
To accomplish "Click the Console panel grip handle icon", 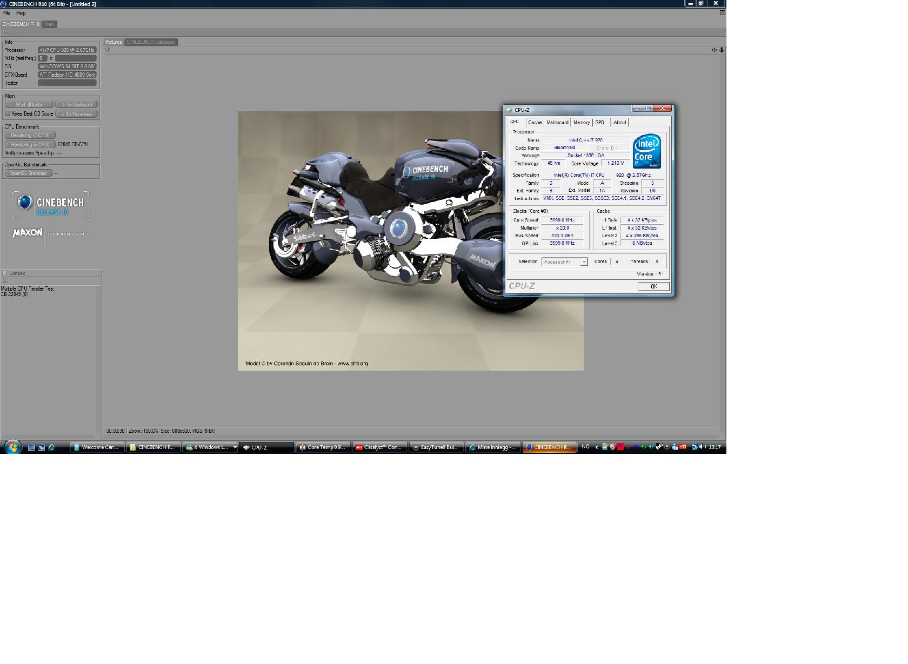I will click(4, 281).
